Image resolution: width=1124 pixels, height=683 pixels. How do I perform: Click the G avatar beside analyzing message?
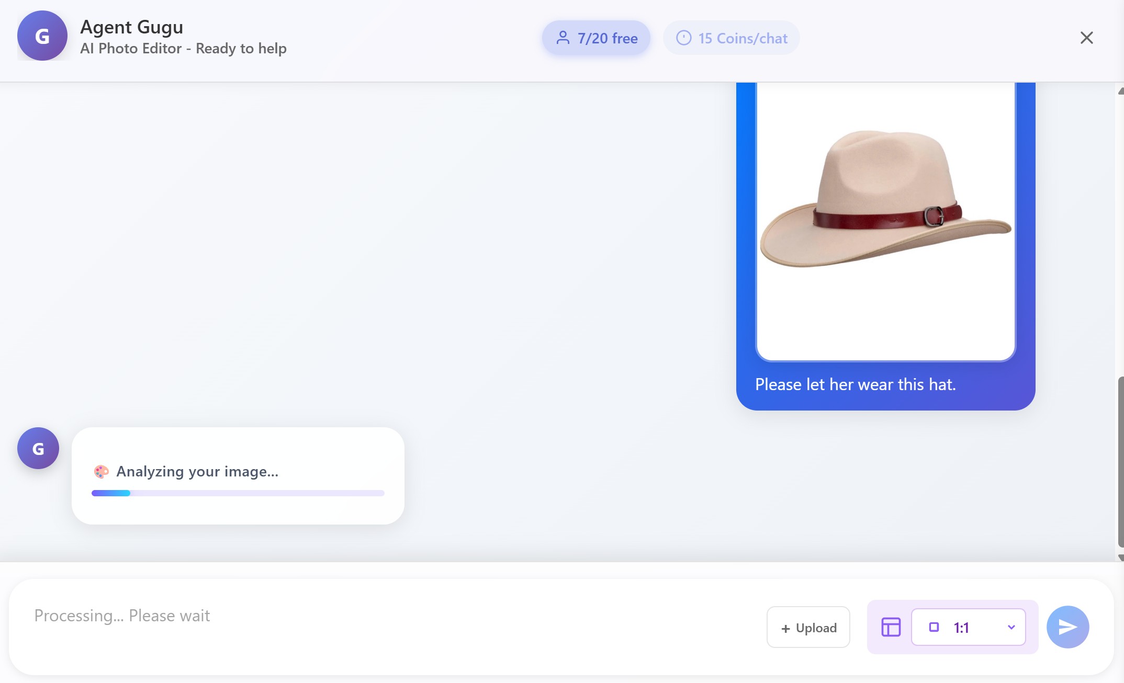38,448
